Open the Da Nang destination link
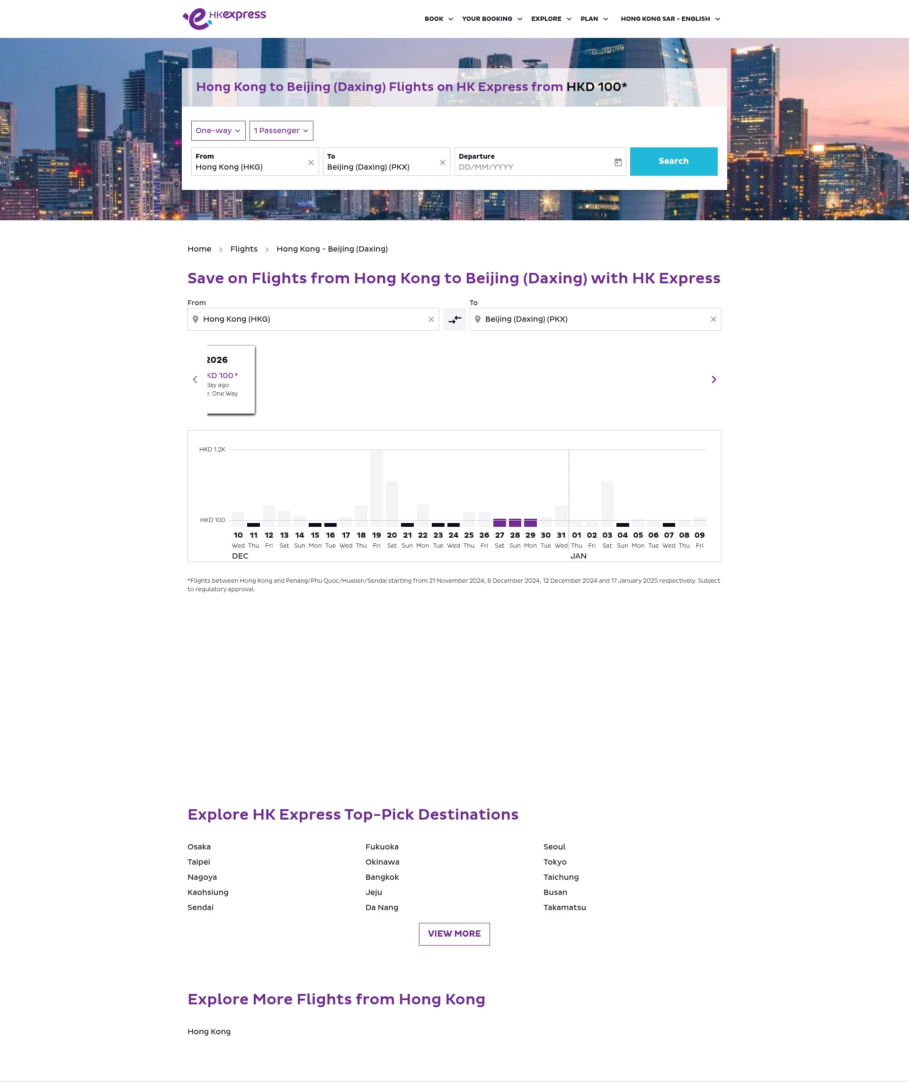This screenshot has width=909, height=1083. coord(382,907)
